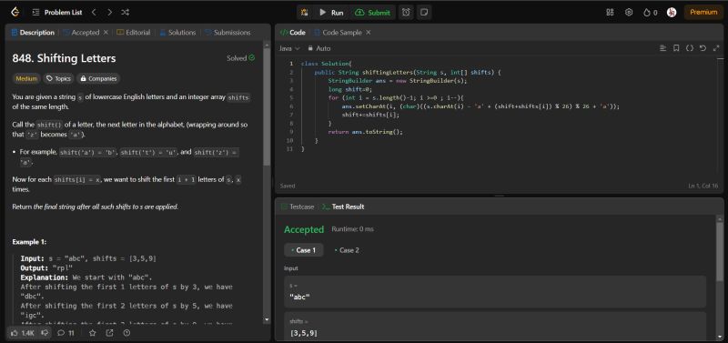Screen dimensions: 728x343
Task: Open the layout grid icon
Action: point(610,13)
